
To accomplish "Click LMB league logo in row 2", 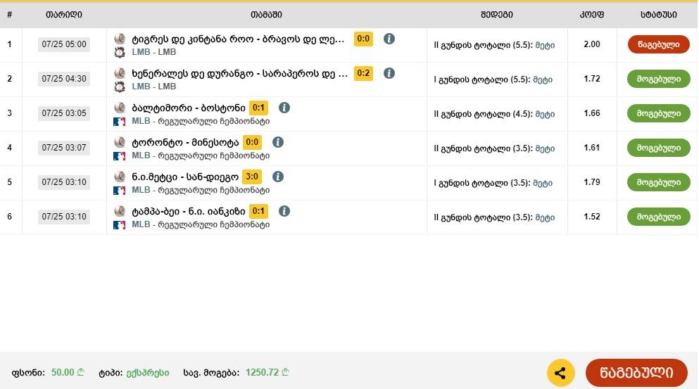I will [120, 87].
